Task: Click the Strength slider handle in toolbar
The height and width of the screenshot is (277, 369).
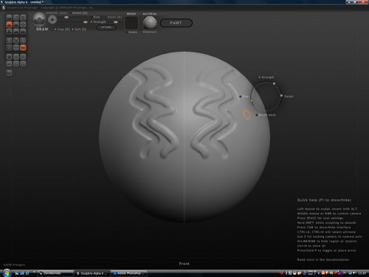Action: (x=86, y=22)
